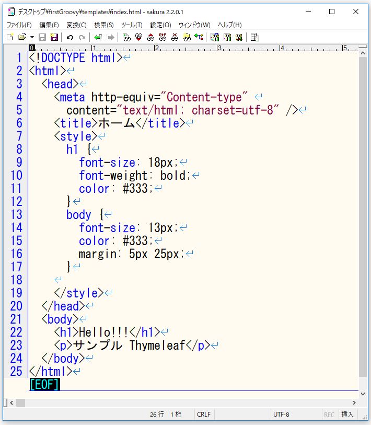The width and height of the screenshot is (371, 425).
Task: Click line number 1 in gutter
Action: (19, 58)
